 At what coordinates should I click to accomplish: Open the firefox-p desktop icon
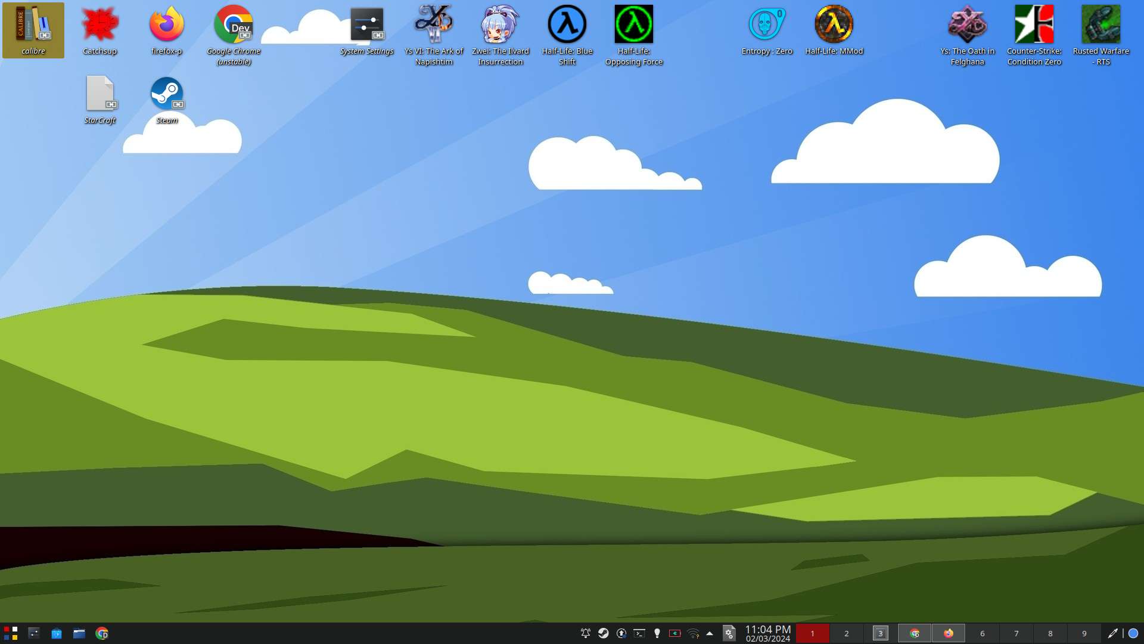tap(167, 30)
